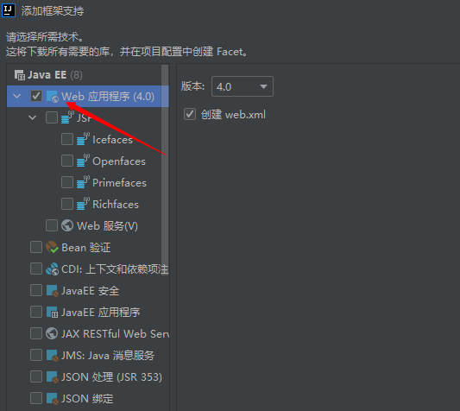Click the framework list vertical scrollbar
The width and height of the screenshot is (460, 411).
(165, 164)
